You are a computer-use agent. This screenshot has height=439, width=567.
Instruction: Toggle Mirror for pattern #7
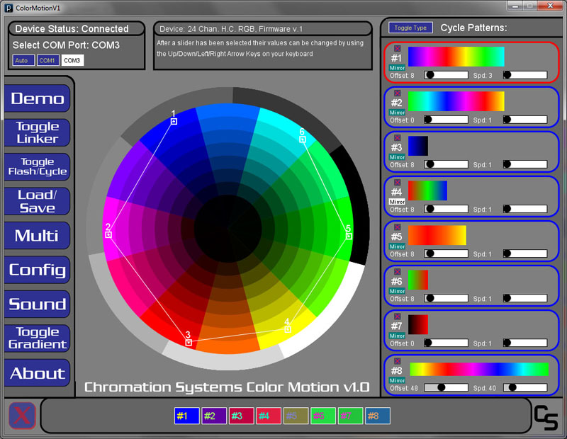click(x=397, y=336)
